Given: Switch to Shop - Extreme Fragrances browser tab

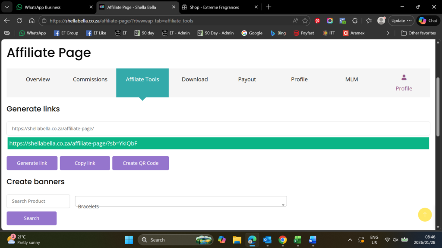Looking at the screenshot, I should [x=220, y=7].
